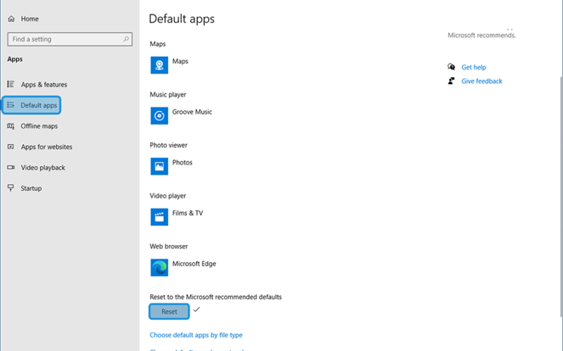Click the vertical scrollbar on the right
The image size is (563, 351).
[561, 197]
